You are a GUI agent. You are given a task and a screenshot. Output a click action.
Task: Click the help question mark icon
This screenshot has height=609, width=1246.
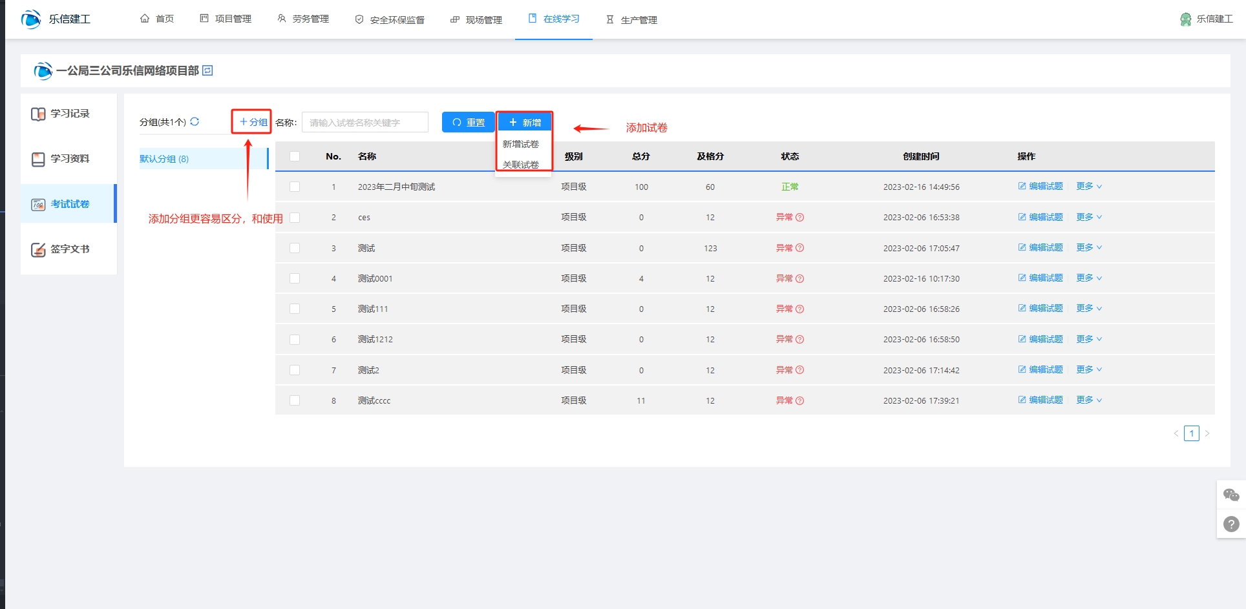click(1230, 524)
